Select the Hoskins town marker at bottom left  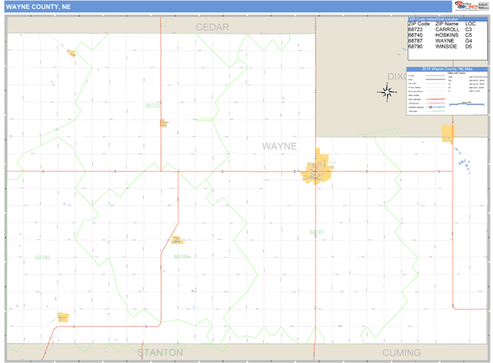(x=62, y=317)
